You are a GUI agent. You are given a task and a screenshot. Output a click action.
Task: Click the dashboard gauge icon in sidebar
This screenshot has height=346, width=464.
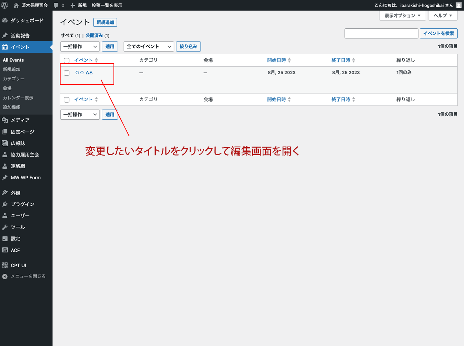pyautogui.click(x=5, y=20)
